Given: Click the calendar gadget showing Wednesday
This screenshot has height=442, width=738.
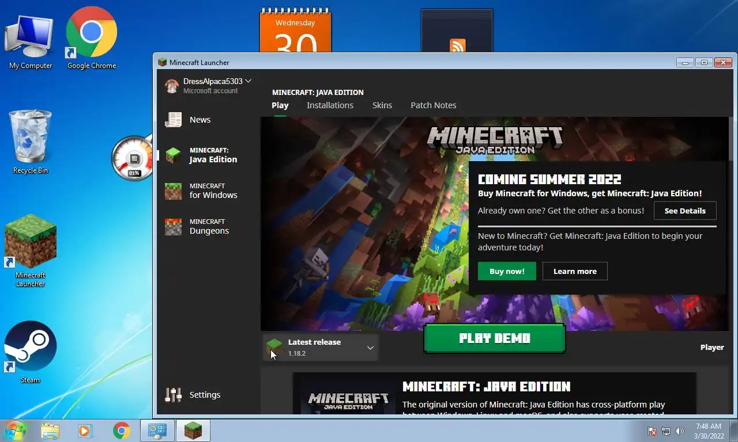Looking at the screenshot, I should (295, 31).
